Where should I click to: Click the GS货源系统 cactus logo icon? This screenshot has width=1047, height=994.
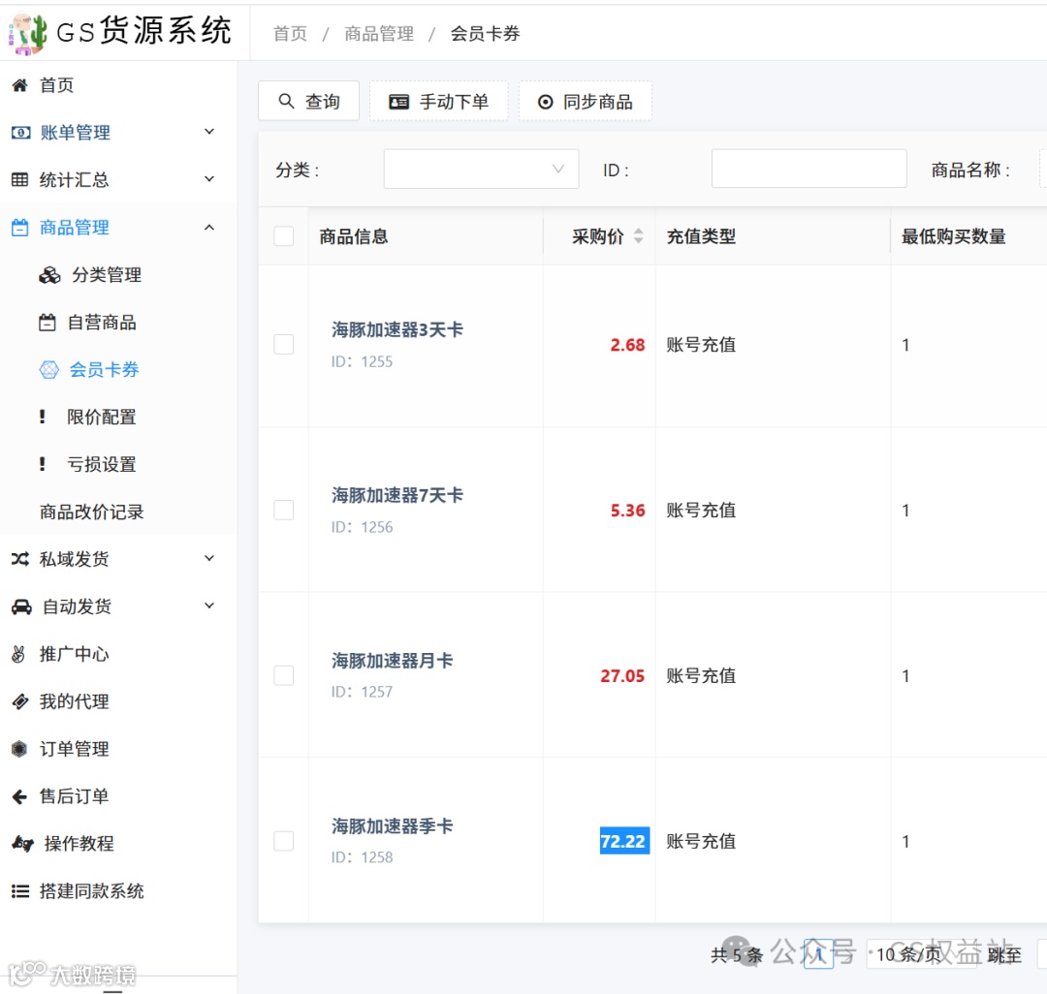pos(28,33)
